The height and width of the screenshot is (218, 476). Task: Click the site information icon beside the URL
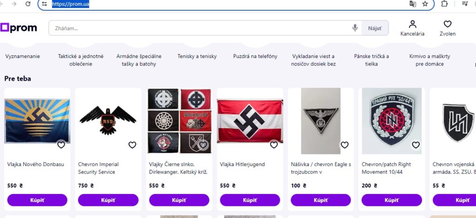[44, 4]
